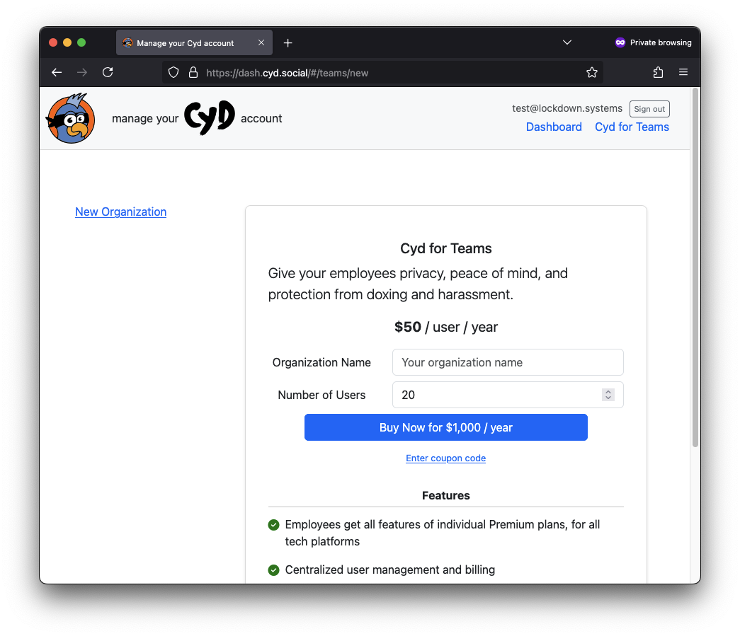Viewport: 740px width, 636px height.
Task: Open the browser extensions icon
Action: (x=658, y=72)
